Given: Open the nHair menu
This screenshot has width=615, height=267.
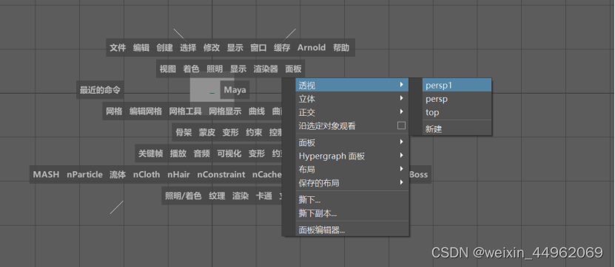Looking at the screenshot, I should (179, 175).
